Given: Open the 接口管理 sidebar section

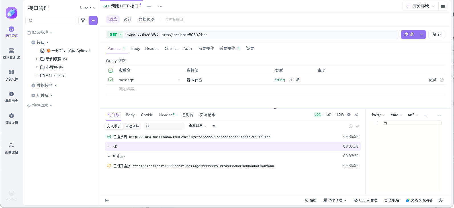Looking at the screenshot, I should click(x=11, y=32).
